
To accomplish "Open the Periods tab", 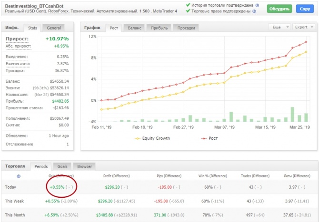I will pos(41,166).
